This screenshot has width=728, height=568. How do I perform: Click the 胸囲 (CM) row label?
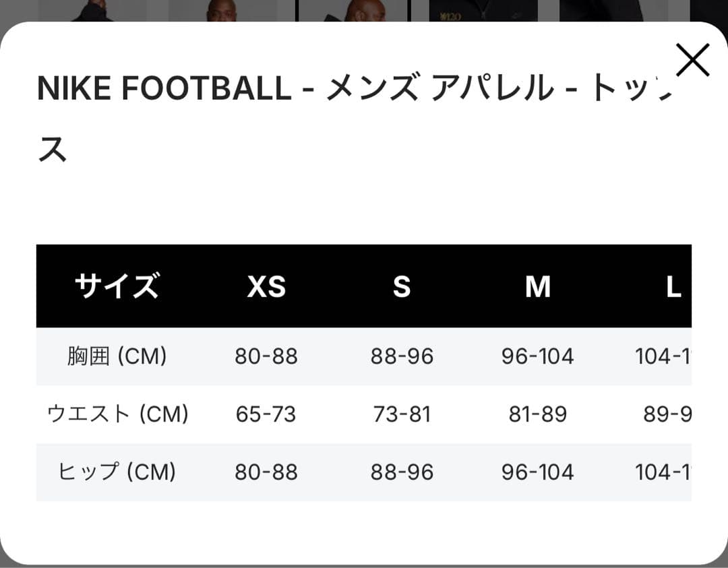(x=118, y=356)
